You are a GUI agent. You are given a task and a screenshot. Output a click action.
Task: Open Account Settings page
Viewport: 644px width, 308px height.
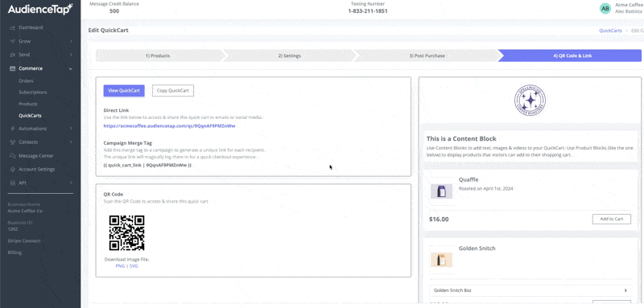tap(37, 170)
